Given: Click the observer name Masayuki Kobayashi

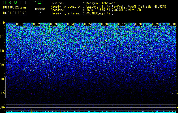Looking at the screenshot, I should coord(102,3).
